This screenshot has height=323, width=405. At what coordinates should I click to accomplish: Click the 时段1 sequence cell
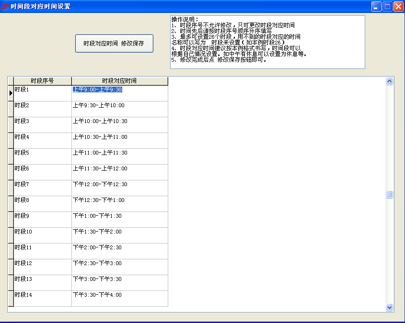[42, 93]
